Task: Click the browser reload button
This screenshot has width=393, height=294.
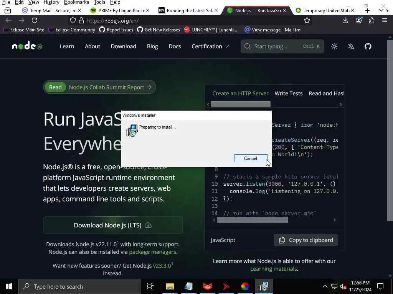Action: coord(35,20)
